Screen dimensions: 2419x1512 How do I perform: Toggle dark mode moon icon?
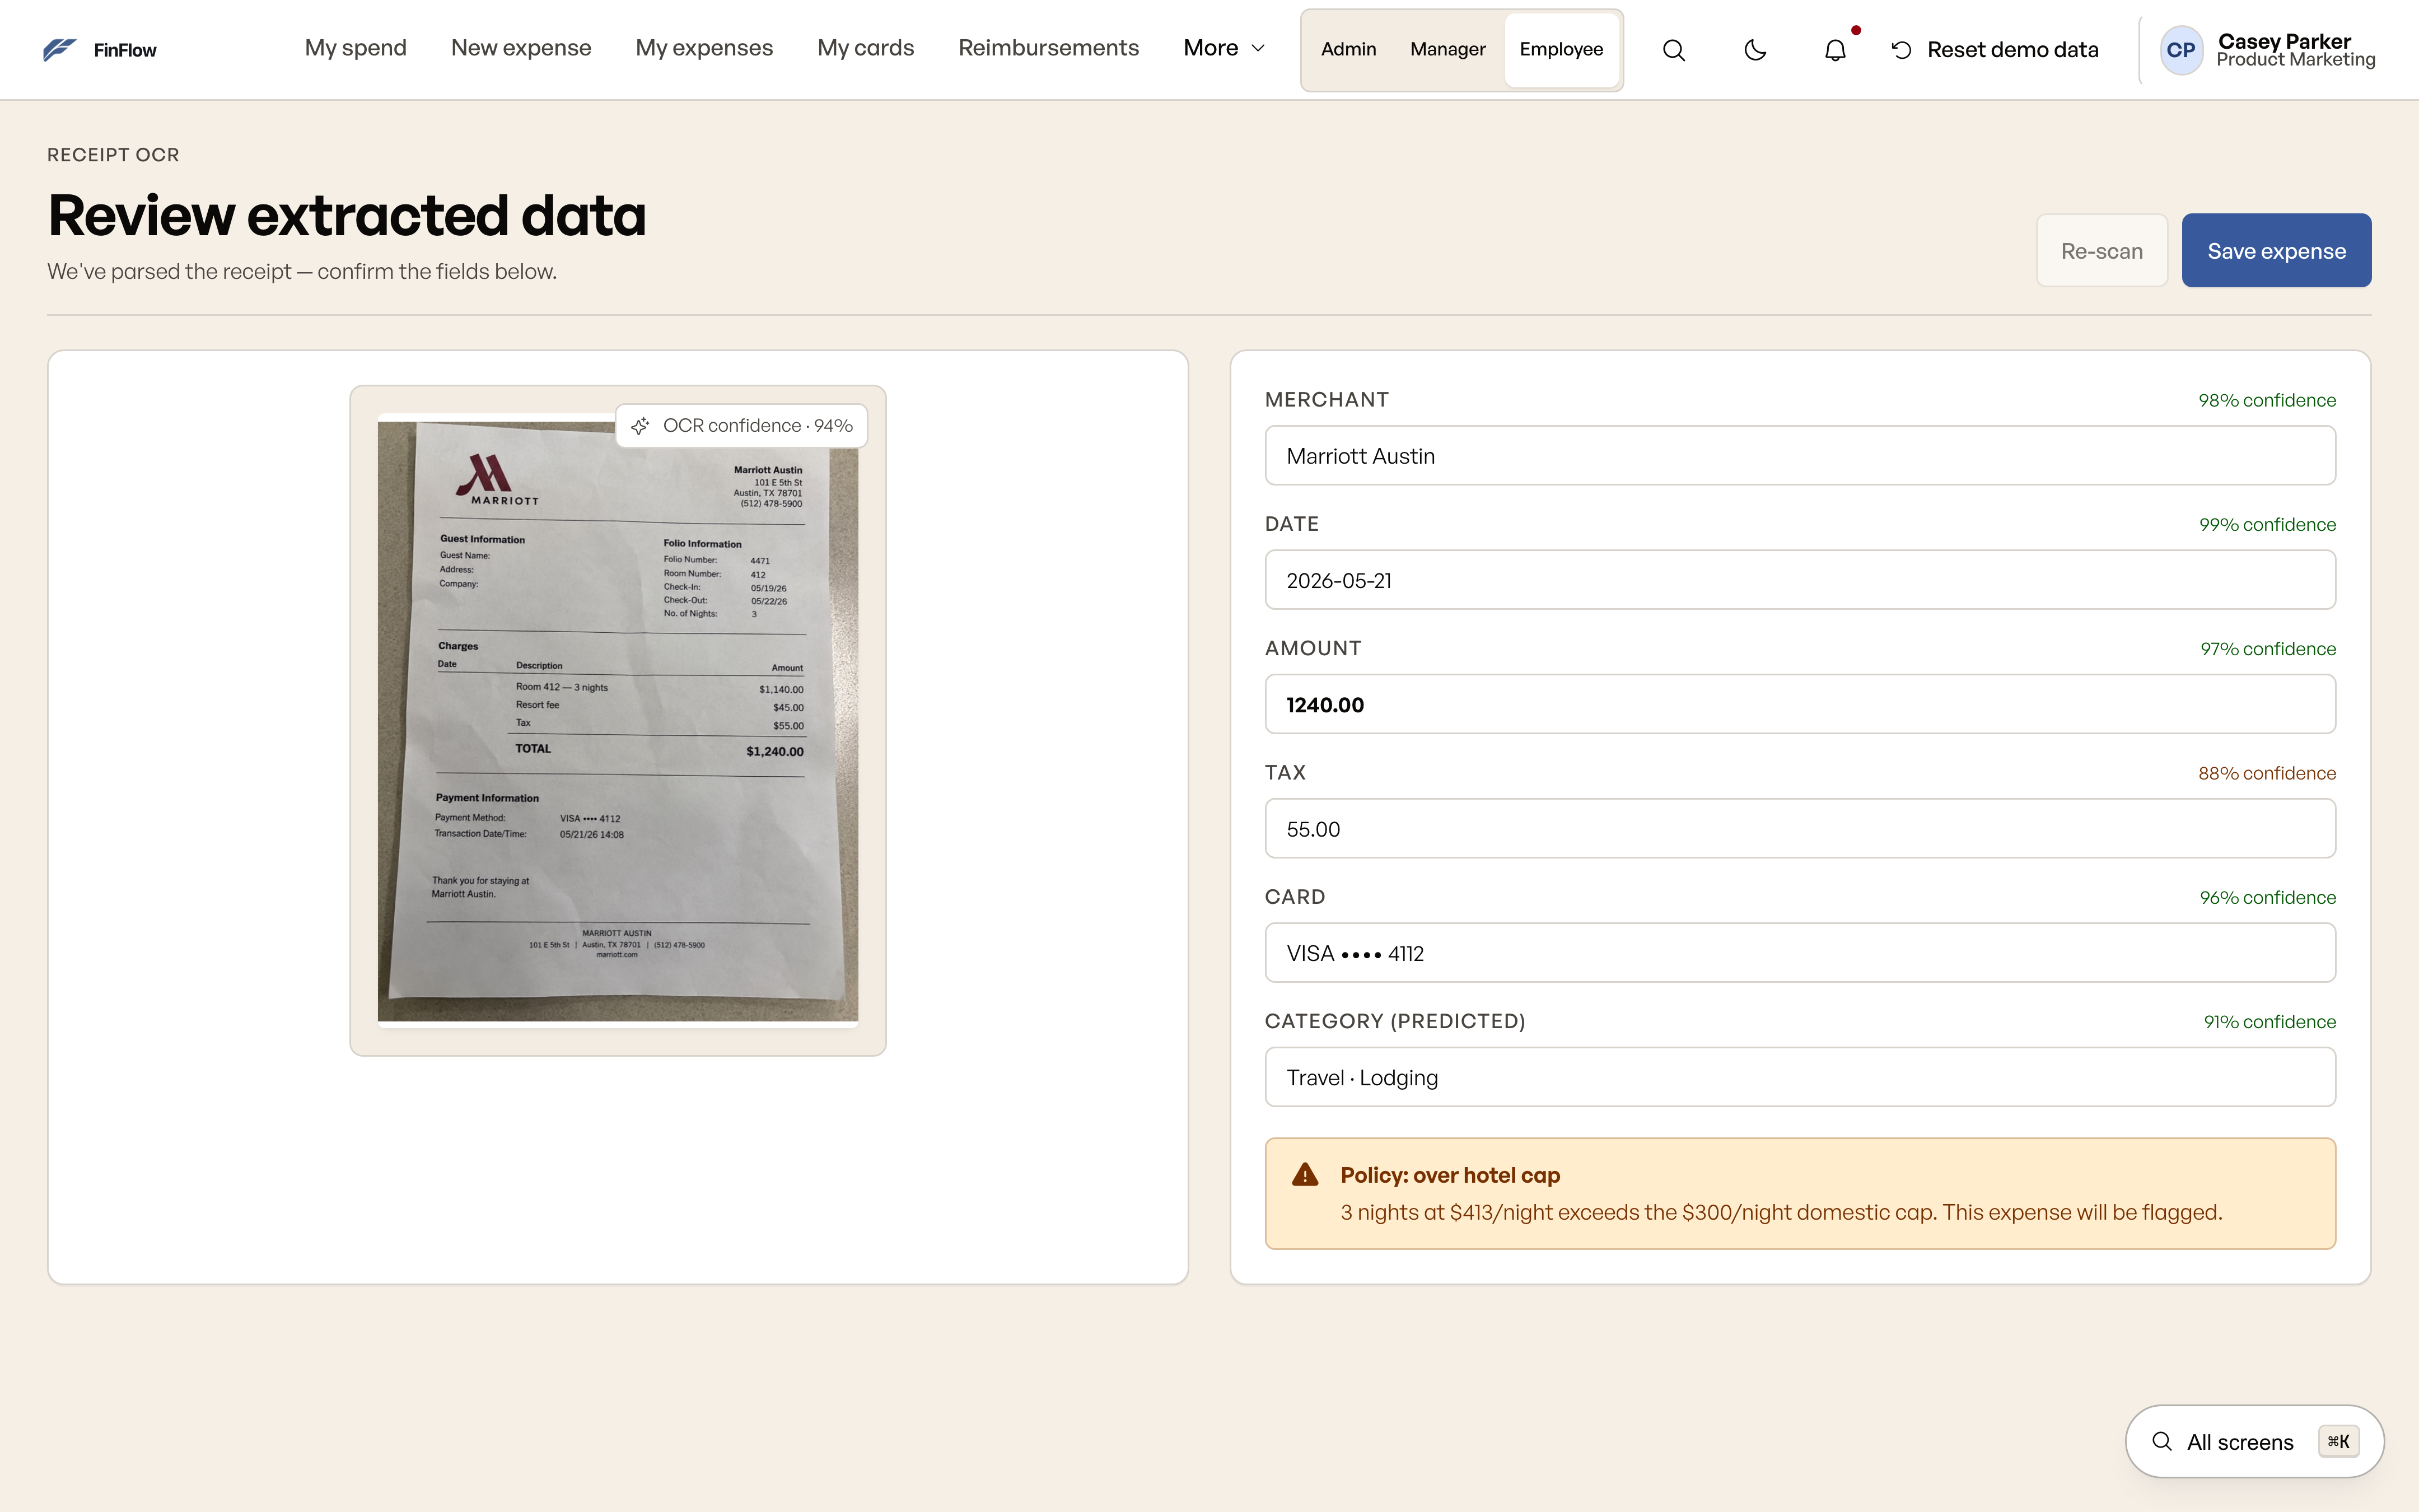pos(1755,50)
